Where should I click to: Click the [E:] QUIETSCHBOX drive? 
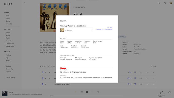79,72
